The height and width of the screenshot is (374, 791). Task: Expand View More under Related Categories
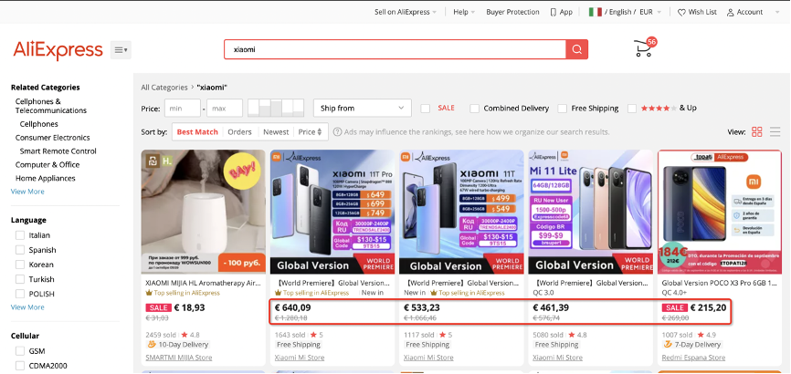(x=27, y=192)
